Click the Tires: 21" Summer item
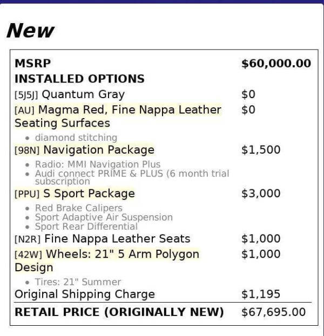This screenshot has height=336, width=324. click(78, 282)
